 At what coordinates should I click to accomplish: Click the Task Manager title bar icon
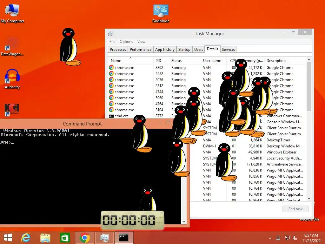[110, 34]
